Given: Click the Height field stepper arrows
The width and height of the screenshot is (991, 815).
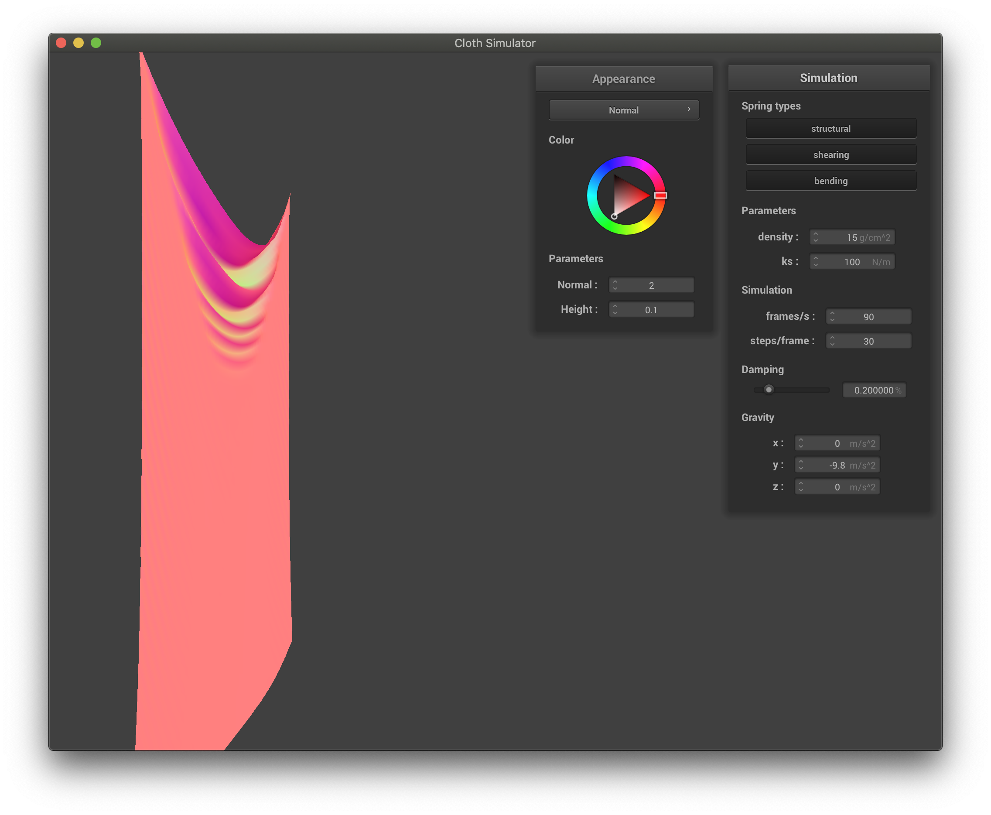Looking at the screenshot, I should 615,309.
